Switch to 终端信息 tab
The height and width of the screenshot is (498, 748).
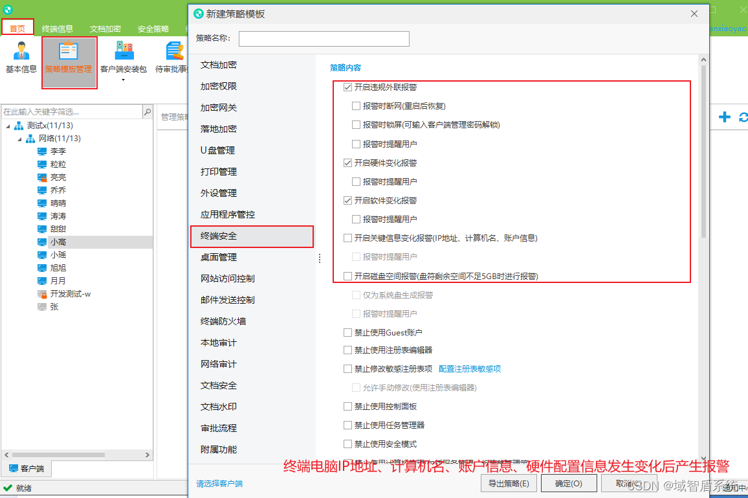(x=57, y=28)
